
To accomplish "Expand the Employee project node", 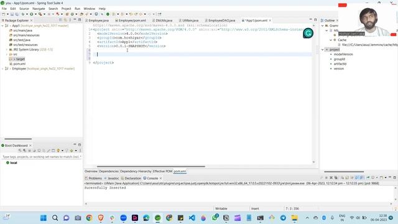I will click(x=2, y=68).
